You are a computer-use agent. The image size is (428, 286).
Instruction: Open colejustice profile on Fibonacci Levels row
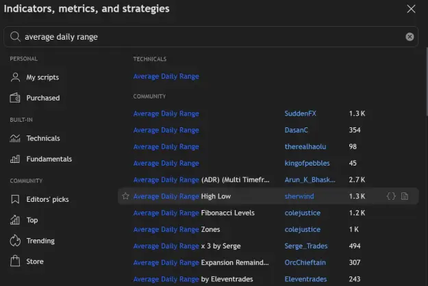coord(303,213)
